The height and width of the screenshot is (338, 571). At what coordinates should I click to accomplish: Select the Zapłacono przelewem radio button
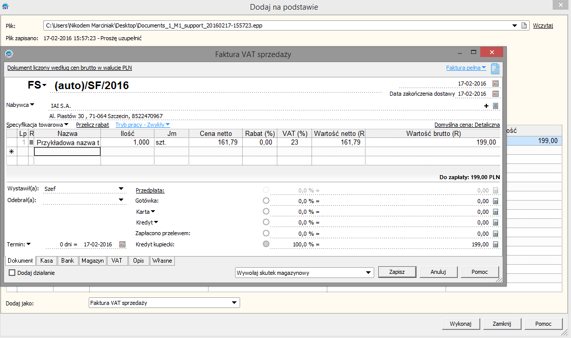click(266, 233)
